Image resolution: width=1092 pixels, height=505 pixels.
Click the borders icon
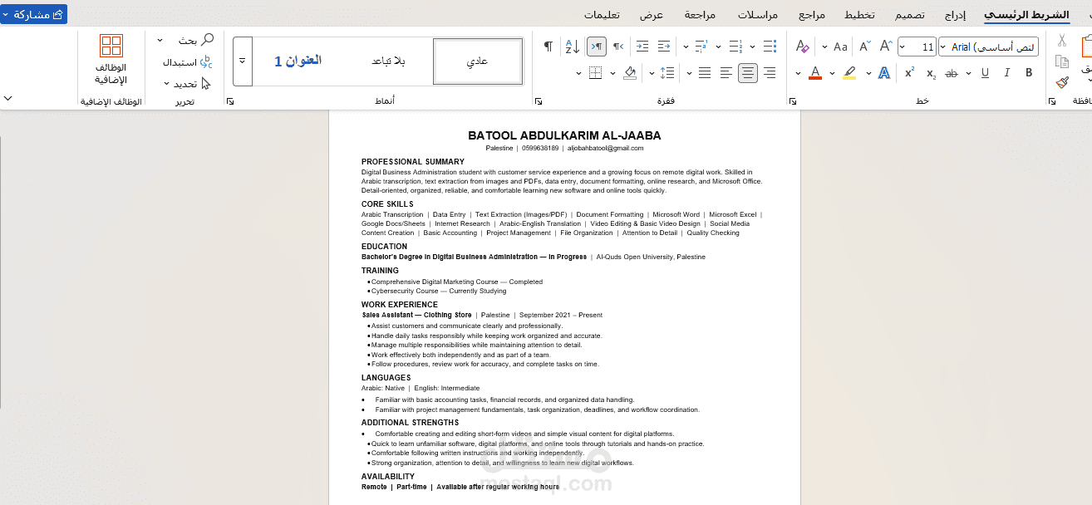coord(595,73)
